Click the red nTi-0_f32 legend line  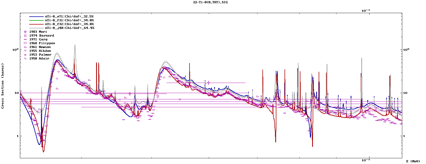pyautogui.click(x=37, y=24)
